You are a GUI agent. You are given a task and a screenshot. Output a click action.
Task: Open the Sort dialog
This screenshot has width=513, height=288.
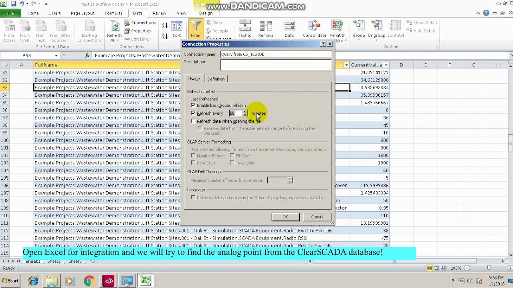coord(177,30)
